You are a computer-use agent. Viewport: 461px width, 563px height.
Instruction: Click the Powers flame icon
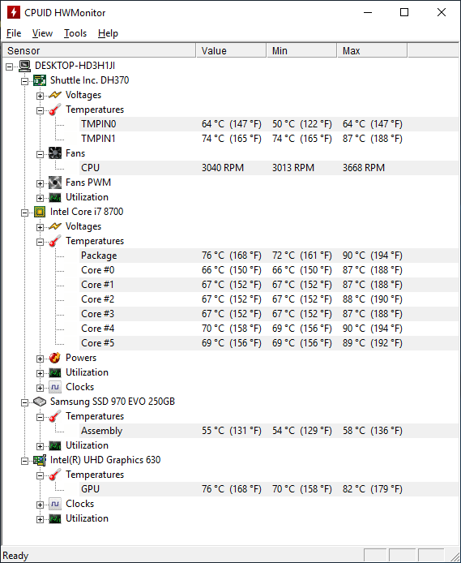[x=55, y=358]
